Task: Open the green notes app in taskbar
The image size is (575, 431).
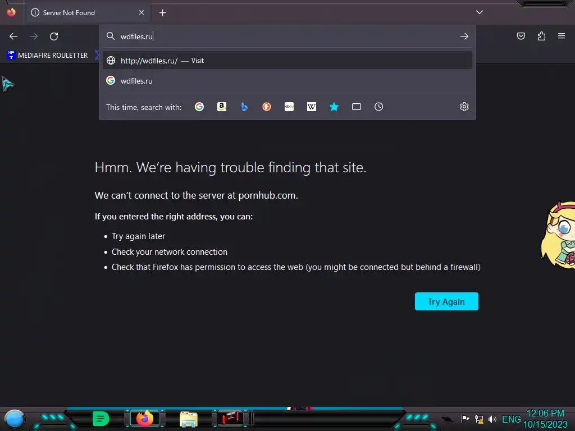Action: [x=101, y=419]
